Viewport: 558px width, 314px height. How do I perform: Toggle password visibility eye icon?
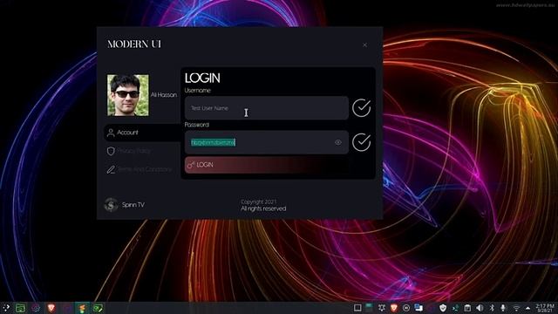(338, 142)
